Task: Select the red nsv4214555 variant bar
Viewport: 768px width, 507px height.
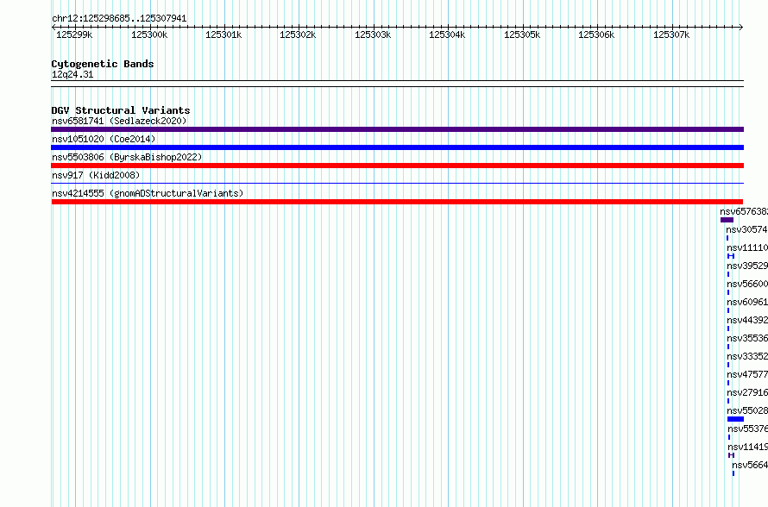Action: pyautogui.click(x=397, y=202)
